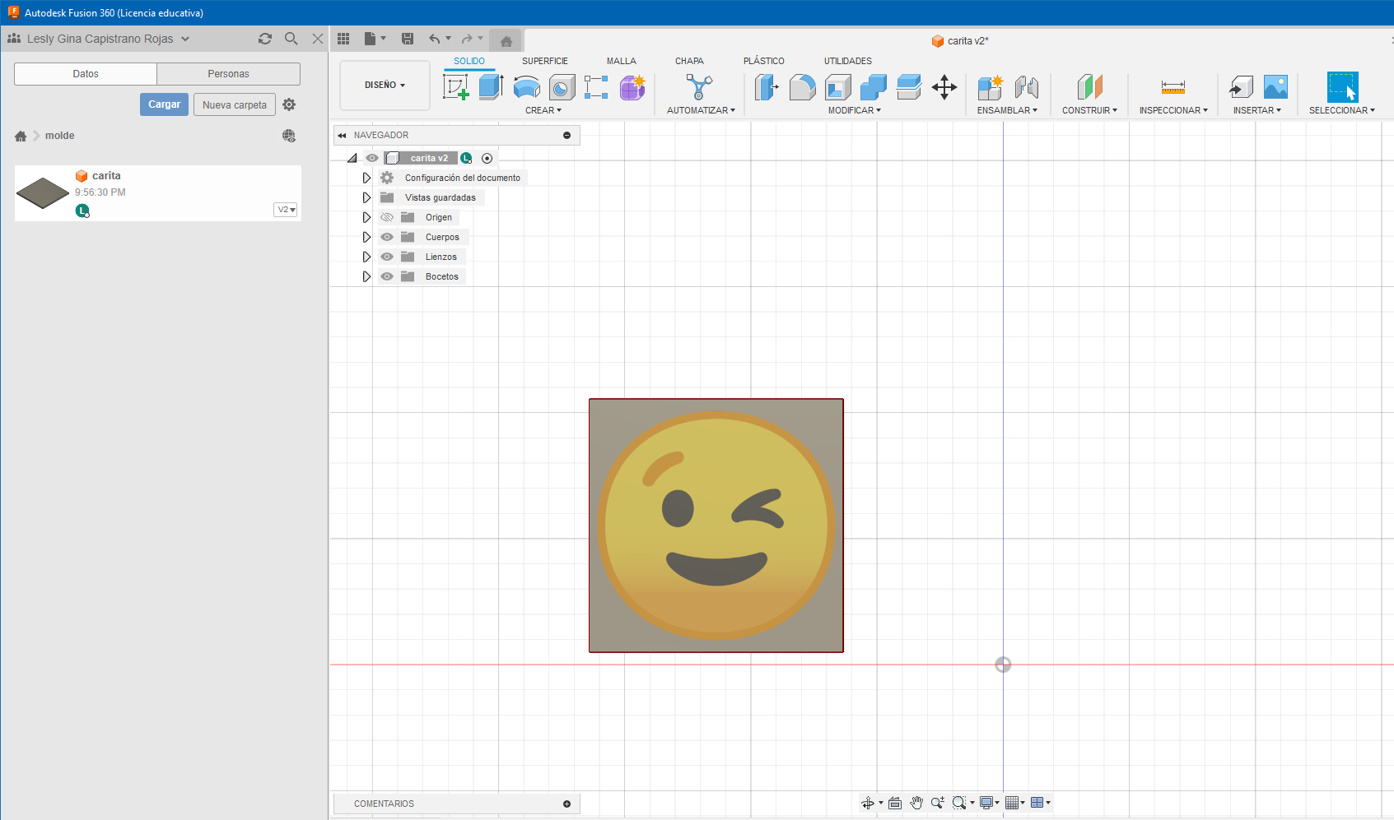
Task: Select the Extrude tool icon
Action: 491,86
